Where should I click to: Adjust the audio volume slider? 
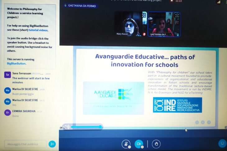point(86,127)
